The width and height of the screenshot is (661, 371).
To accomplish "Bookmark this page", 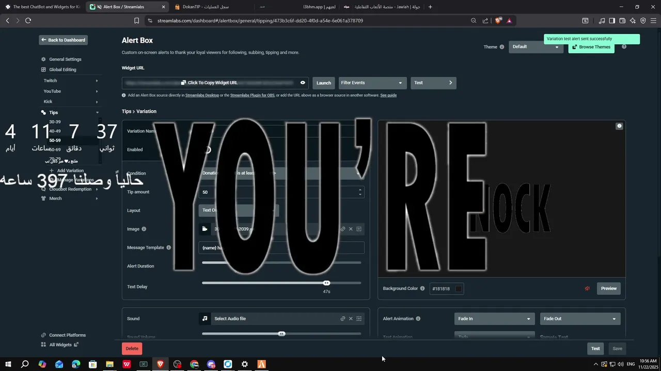I will (136, 21).
